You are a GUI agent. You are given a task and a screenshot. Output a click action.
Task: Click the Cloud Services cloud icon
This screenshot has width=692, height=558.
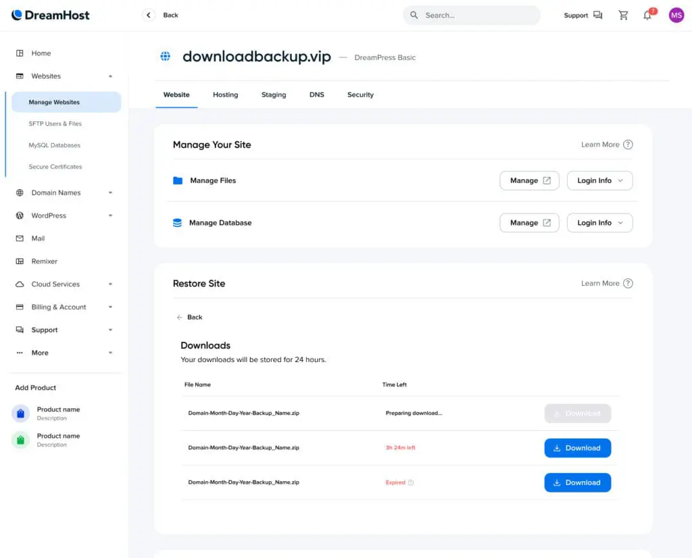[20, 284]
